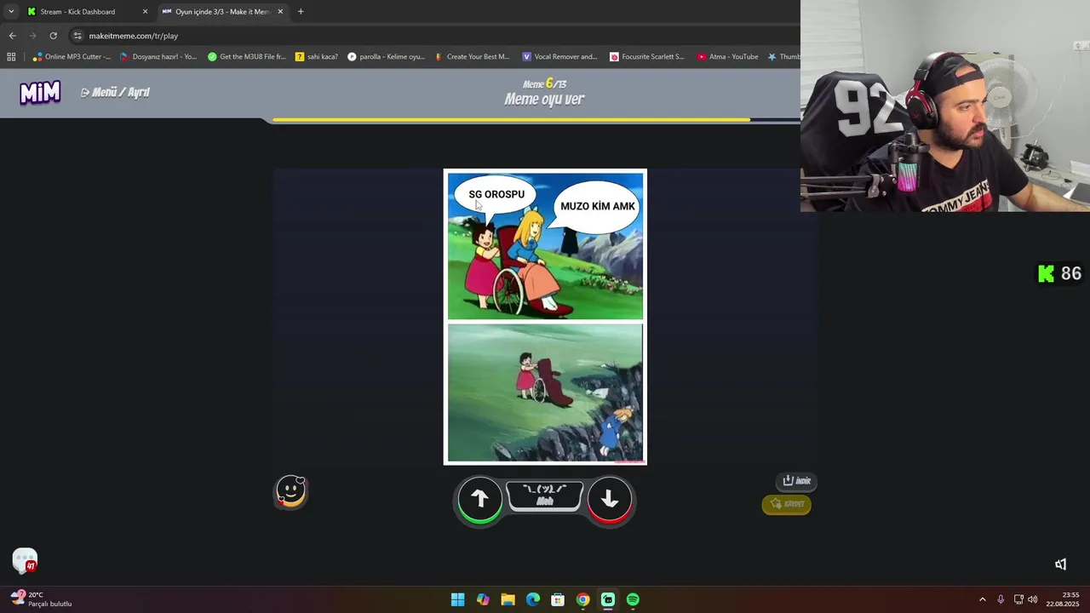This screenshot has width=1090, height=613.
Task: Downvote the meme with the red arrow
Action: (610, 500)
